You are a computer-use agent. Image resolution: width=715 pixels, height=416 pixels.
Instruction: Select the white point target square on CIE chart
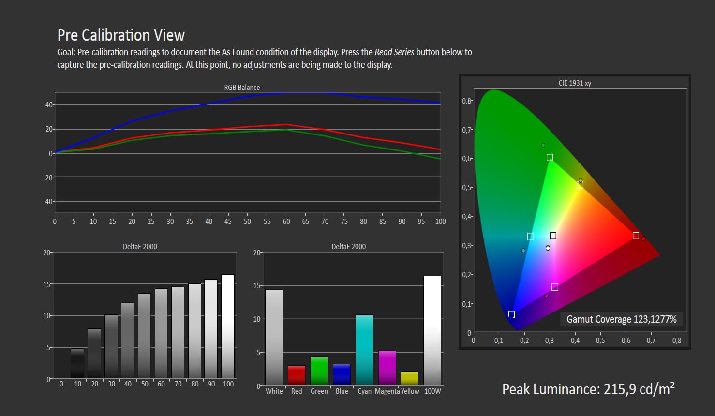click(553, 236)
